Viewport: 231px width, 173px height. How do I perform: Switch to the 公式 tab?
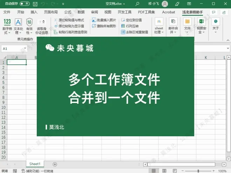click(x=68, y=12)
